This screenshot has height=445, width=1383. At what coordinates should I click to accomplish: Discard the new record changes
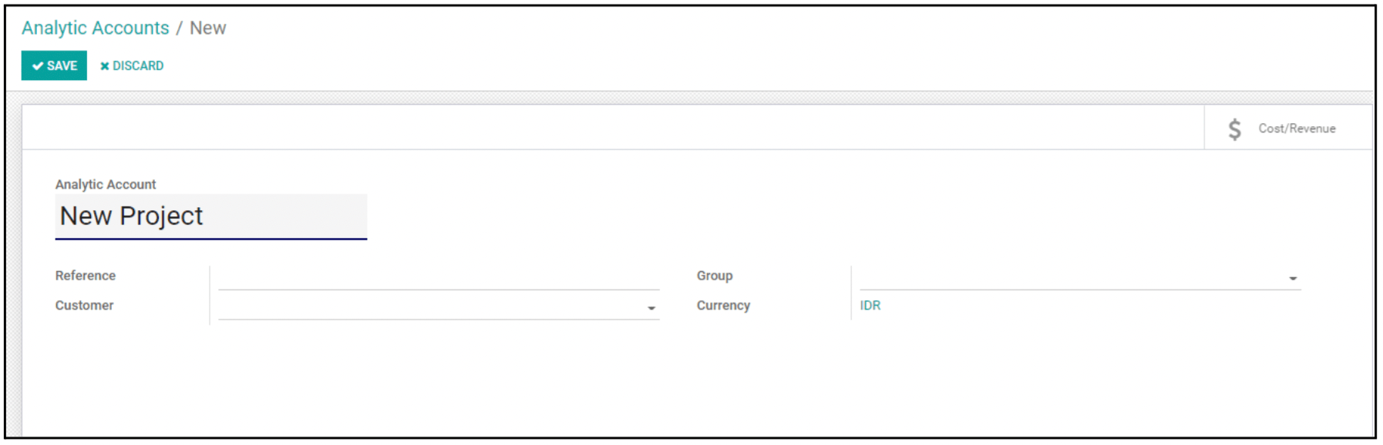(132, 66)
